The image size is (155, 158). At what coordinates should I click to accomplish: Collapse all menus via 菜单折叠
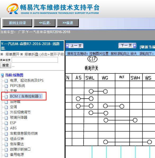pos(31,54)
